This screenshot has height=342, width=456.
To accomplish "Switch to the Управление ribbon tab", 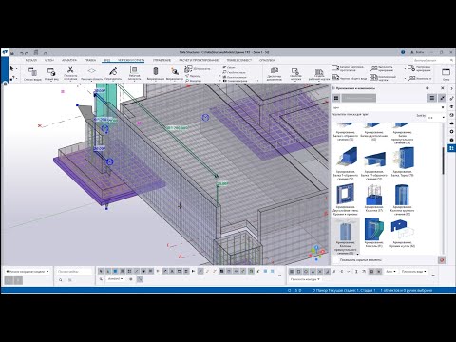I will [161, 60].
